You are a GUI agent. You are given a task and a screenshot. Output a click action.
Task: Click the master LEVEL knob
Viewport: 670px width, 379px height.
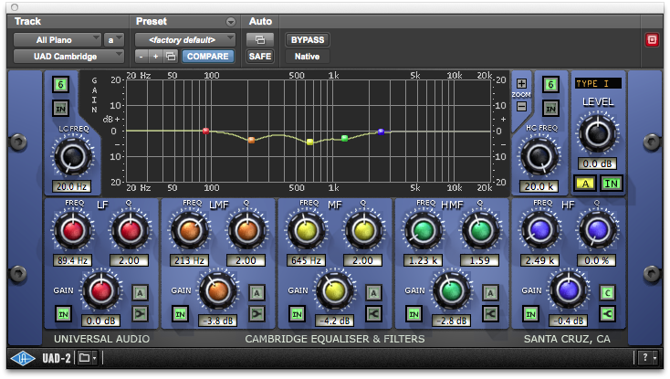click(597, 133)
